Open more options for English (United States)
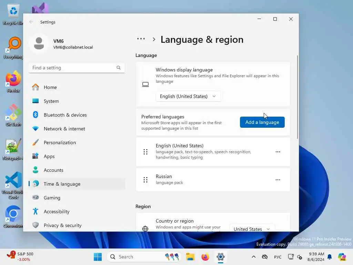This screenshot has height=265, width=353. pyautogui.click(x=278, y=152)
